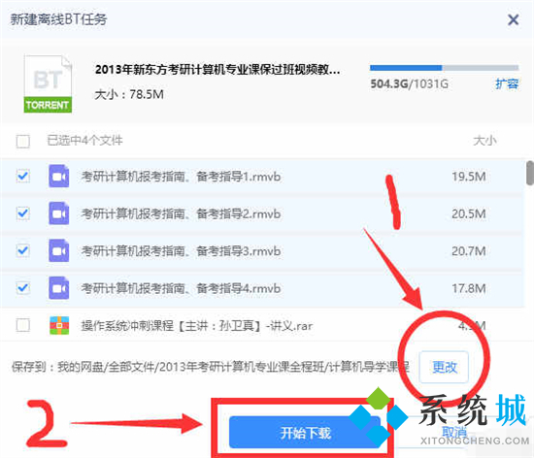Click the 大小：78.5M torrent size text

click(x=129, y=94)
